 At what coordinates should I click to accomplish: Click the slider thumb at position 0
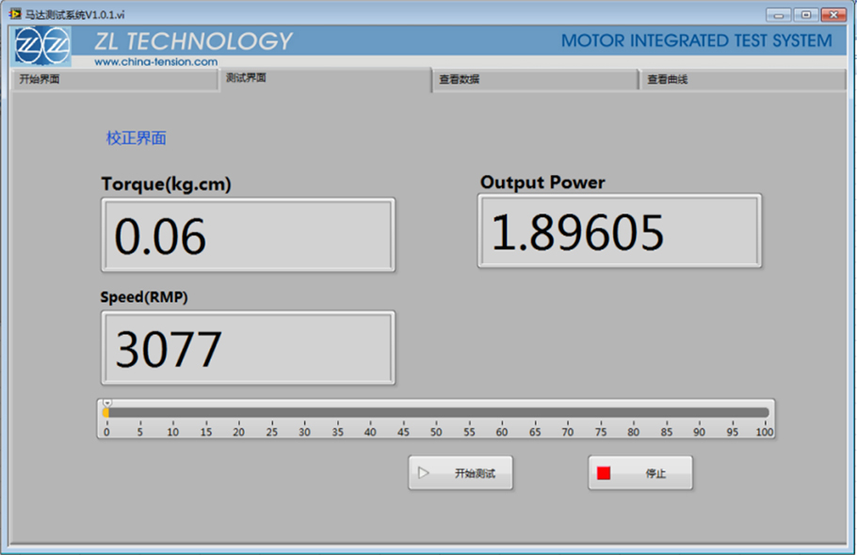106,412
